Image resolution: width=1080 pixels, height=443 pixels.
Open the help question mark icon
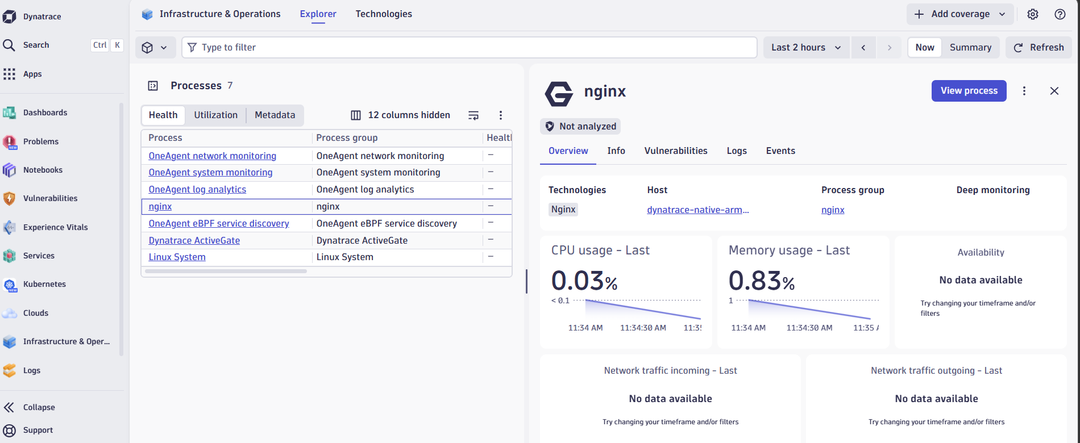[x=1060, y=14]
